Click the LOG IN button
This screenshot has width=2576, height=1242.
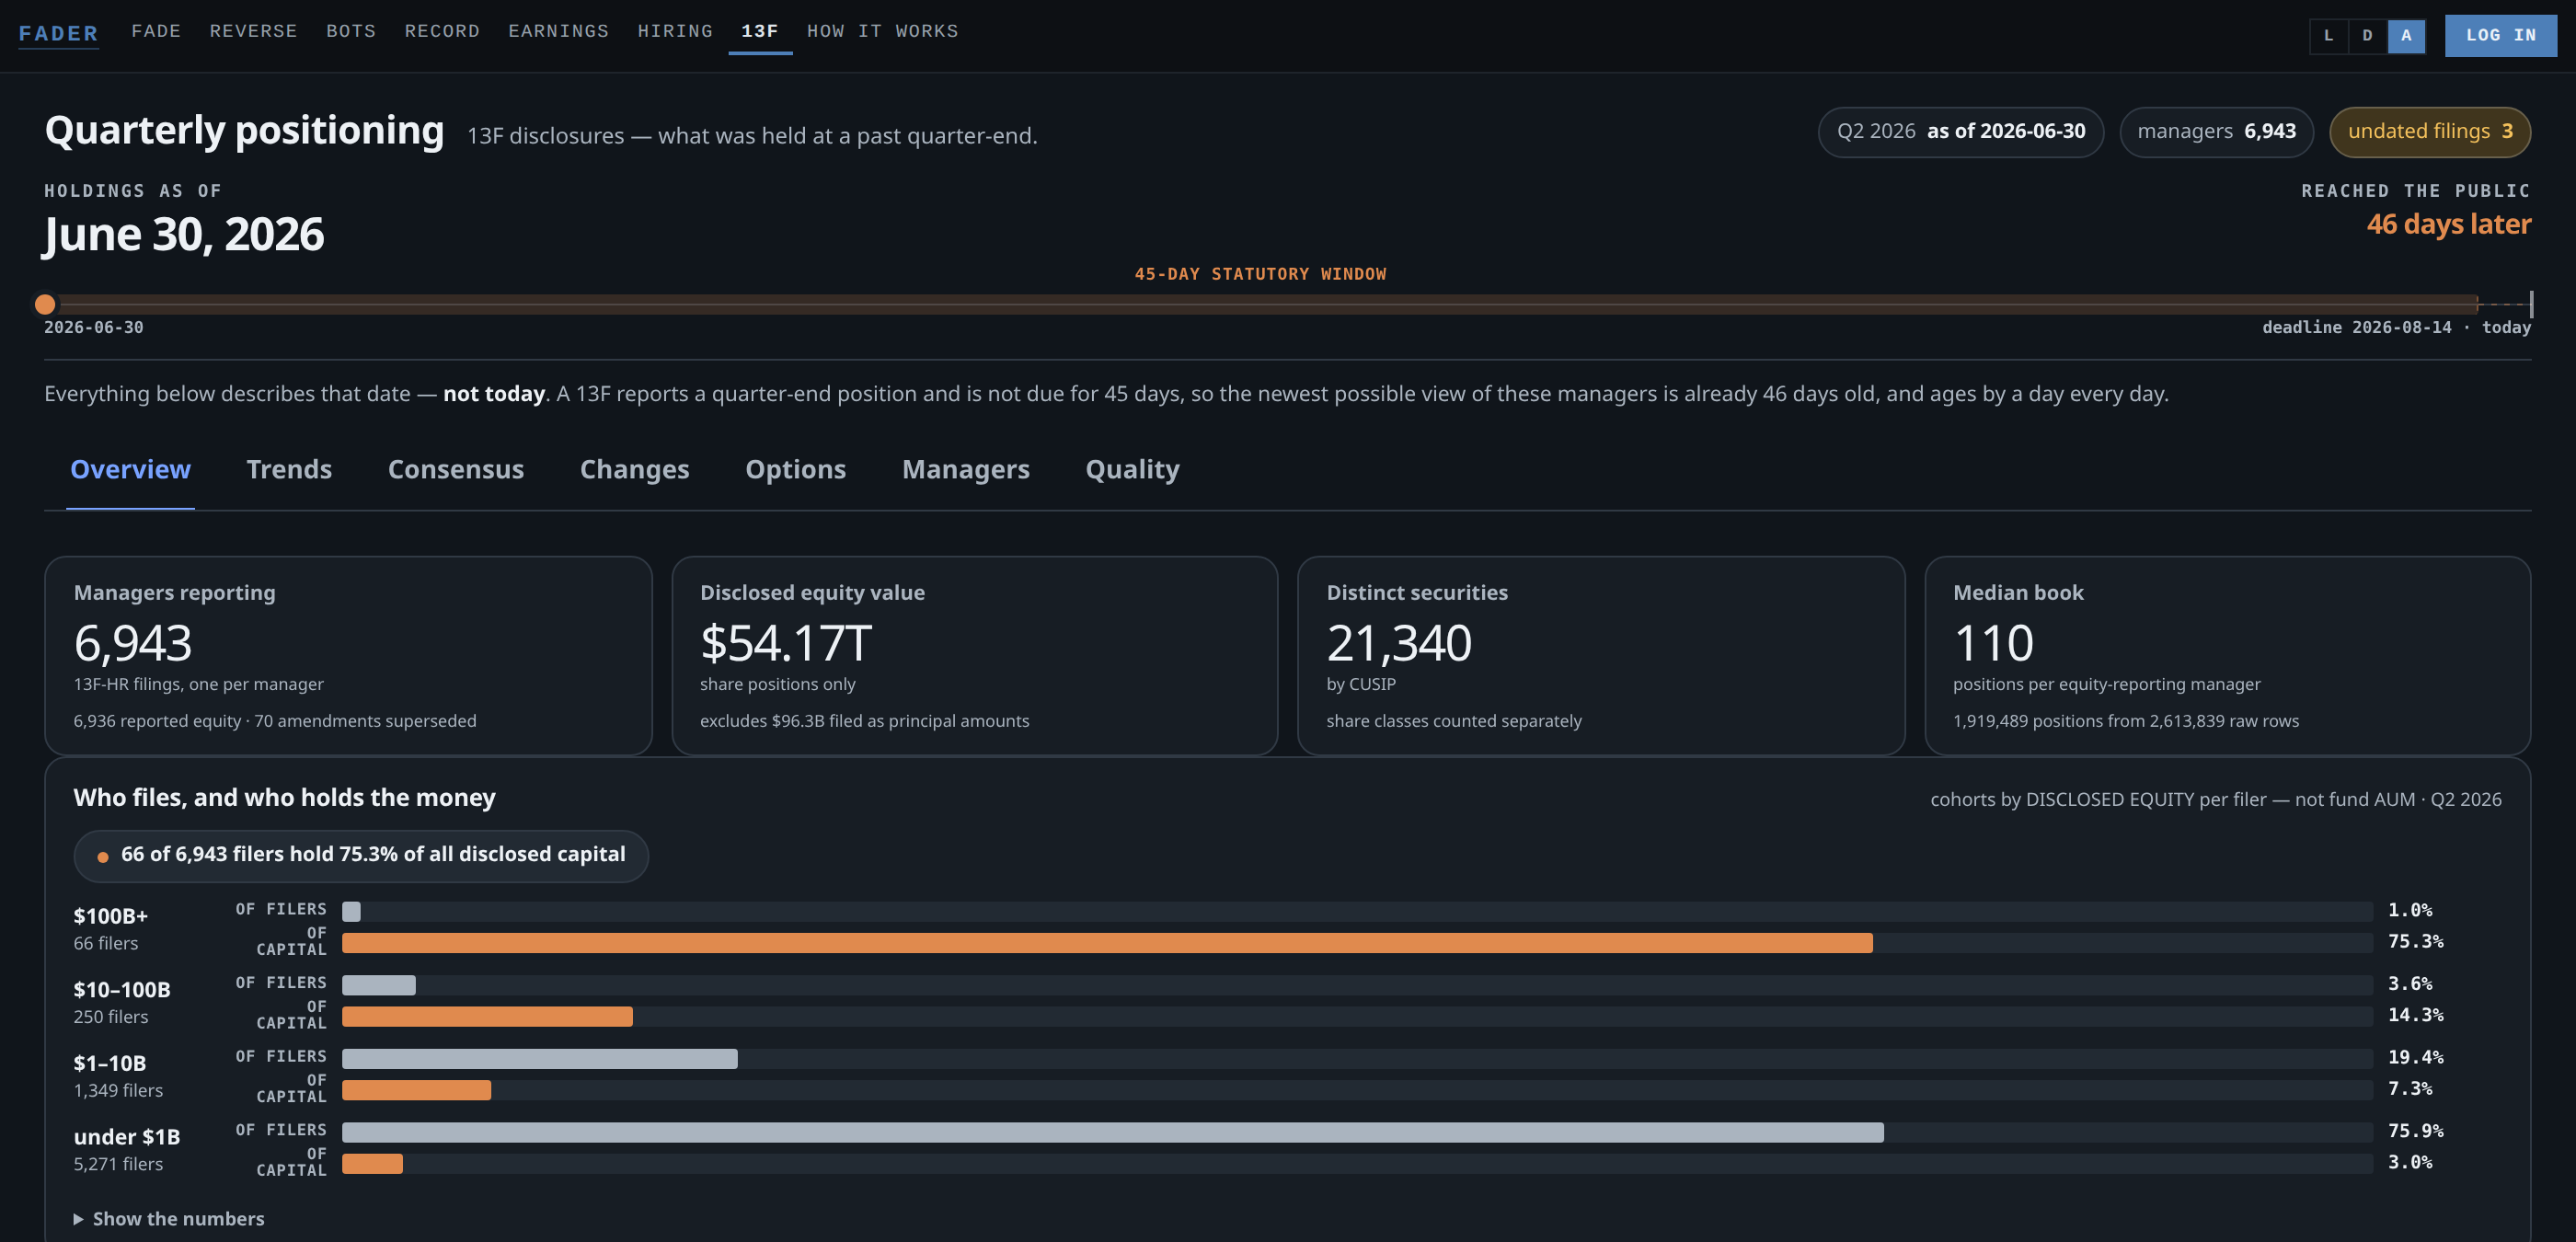[x=2500, y=35]
